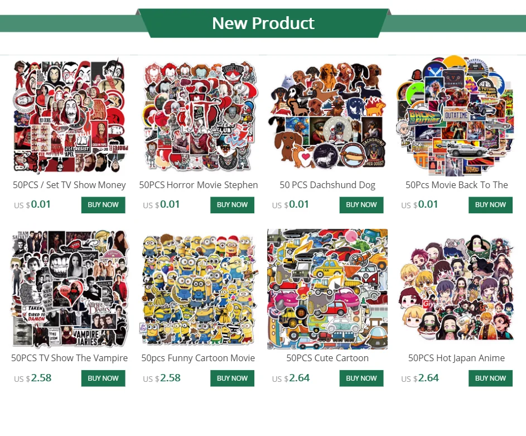Open the Stephen King horror stickers image
The image size is (526, 436).
[199, 116]
